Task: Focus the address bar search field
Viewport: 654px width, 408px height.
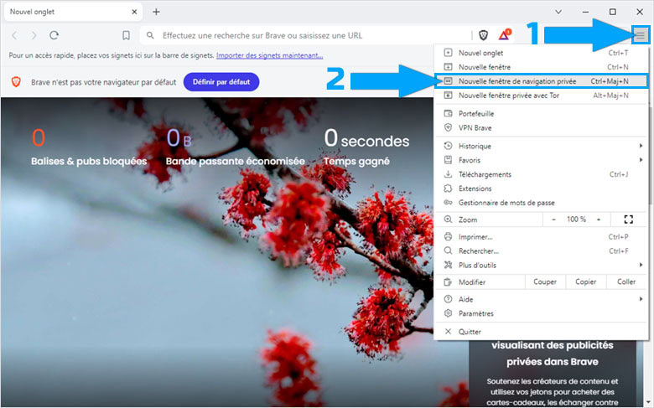Action: (x=309, y=35)
